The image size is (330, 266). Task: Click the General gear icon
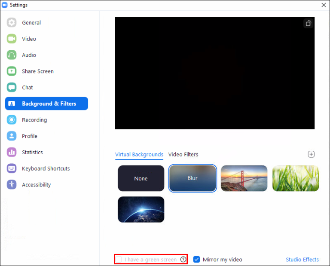point(12,22)
